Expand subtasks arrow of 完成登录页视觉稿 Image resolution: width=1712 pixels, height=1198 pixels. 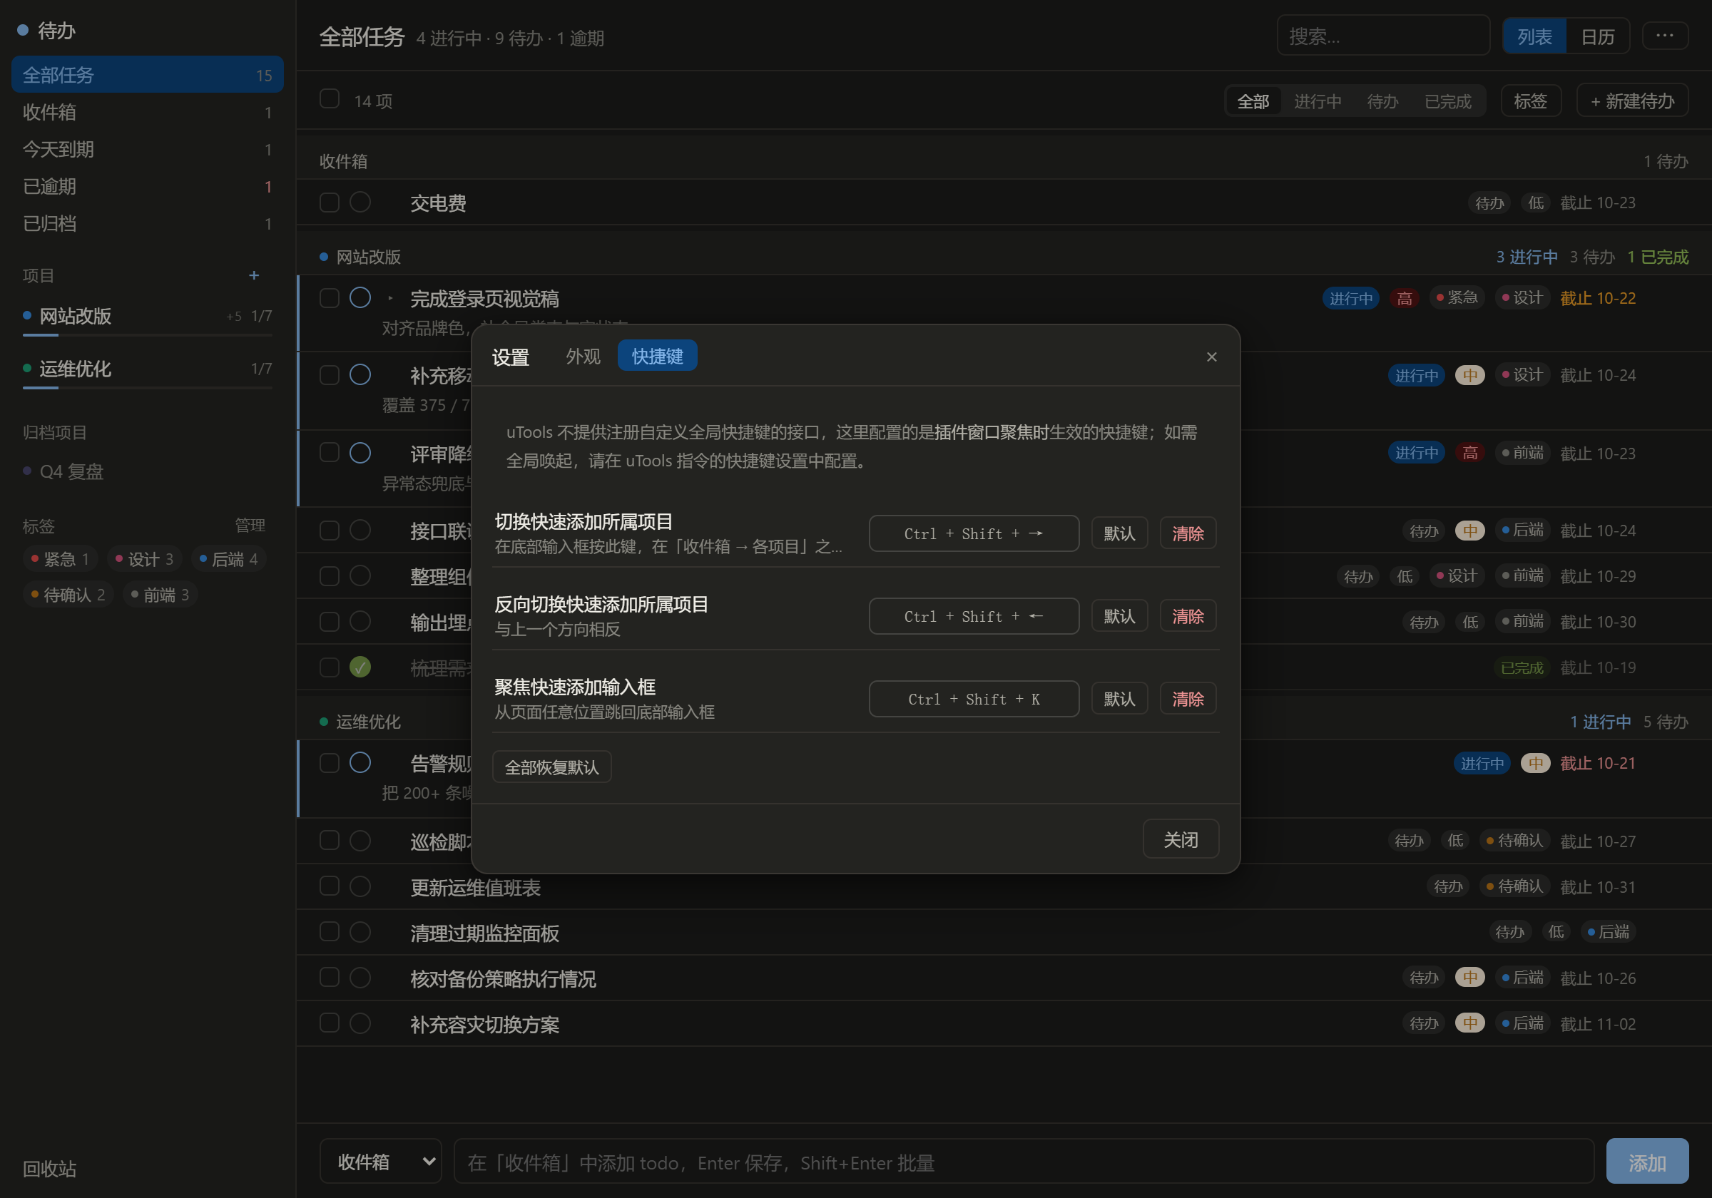click(390, 298)
